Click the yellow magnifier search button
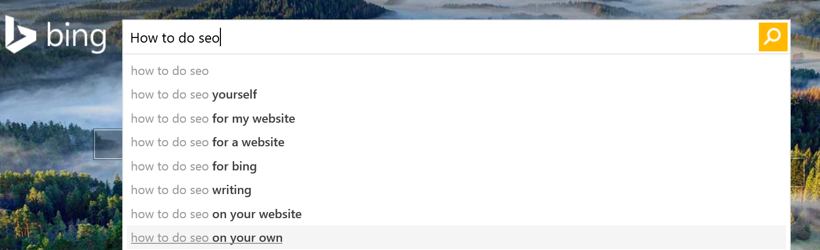 point(773,37)
